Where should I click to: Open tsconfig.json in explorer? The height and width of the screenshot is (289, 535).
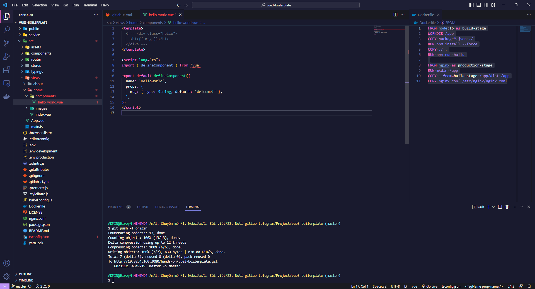pyautogui.click(x=58, y=237)
